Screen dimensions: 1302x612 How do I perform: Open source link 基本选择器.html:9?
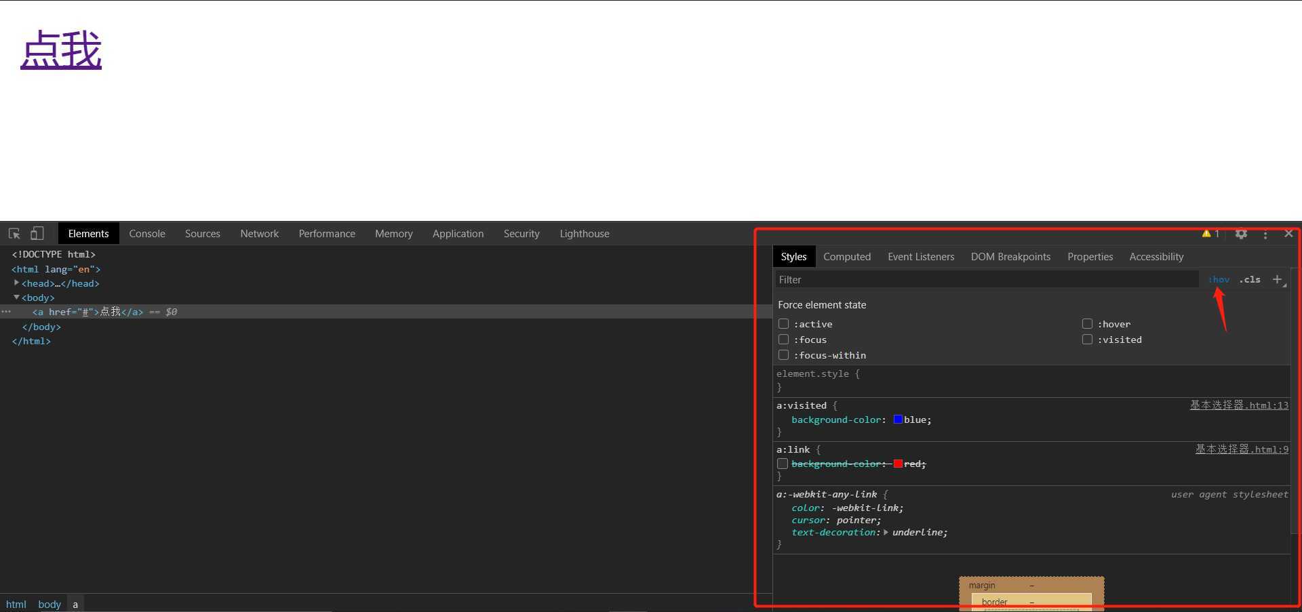[x=1242, y=449]
